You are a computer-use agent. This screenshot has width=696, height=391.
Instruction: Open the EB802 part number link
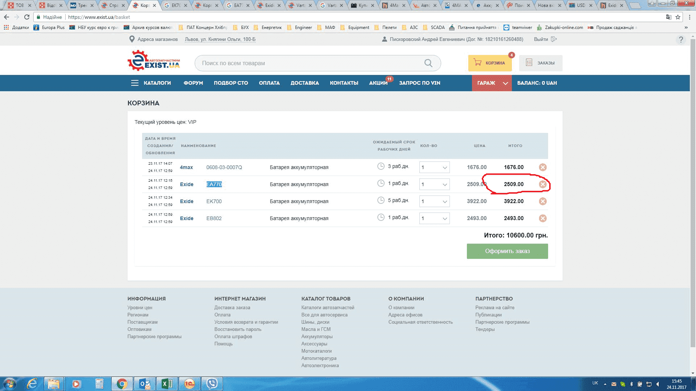point(214,218)
